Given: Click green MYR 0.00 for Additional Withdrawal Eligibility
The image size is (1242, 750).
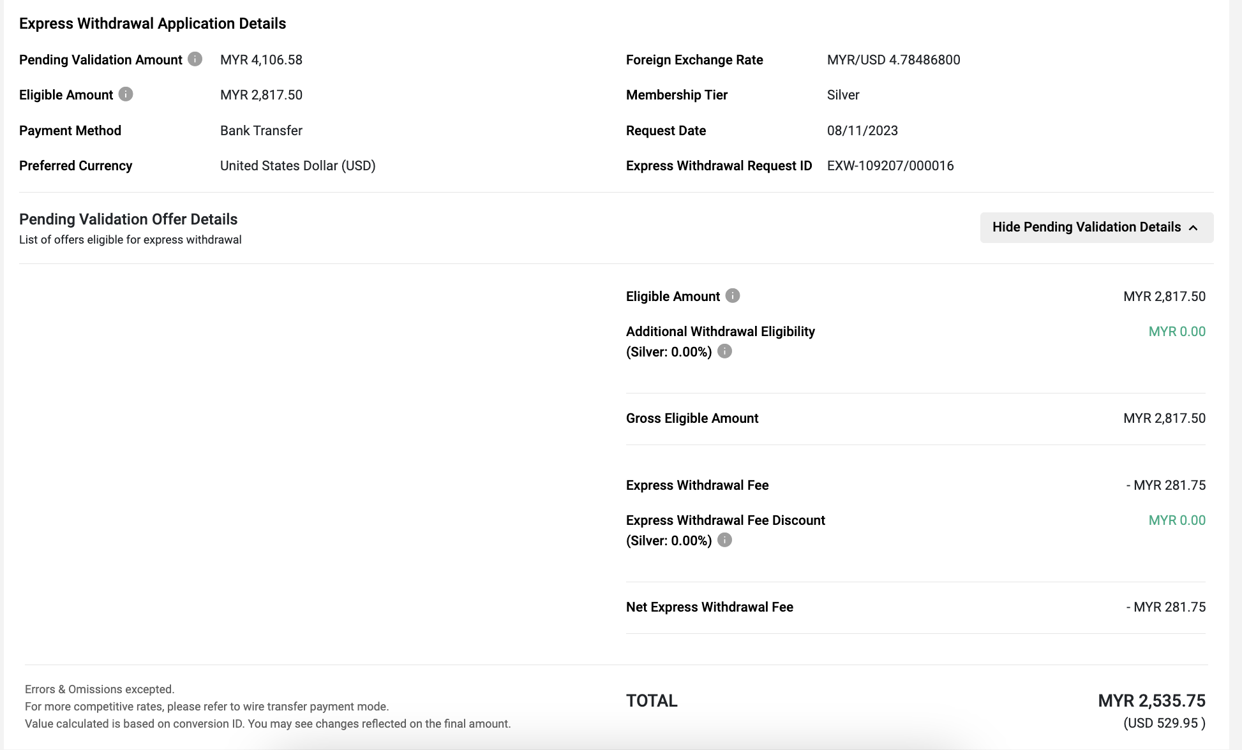Looking at the screenshot, I should (x=1177, y=332).
